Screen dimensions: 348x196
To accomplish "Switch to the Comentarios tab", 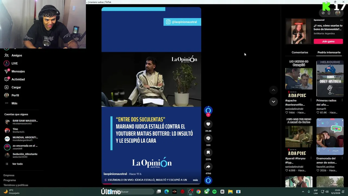I will 300,53.
